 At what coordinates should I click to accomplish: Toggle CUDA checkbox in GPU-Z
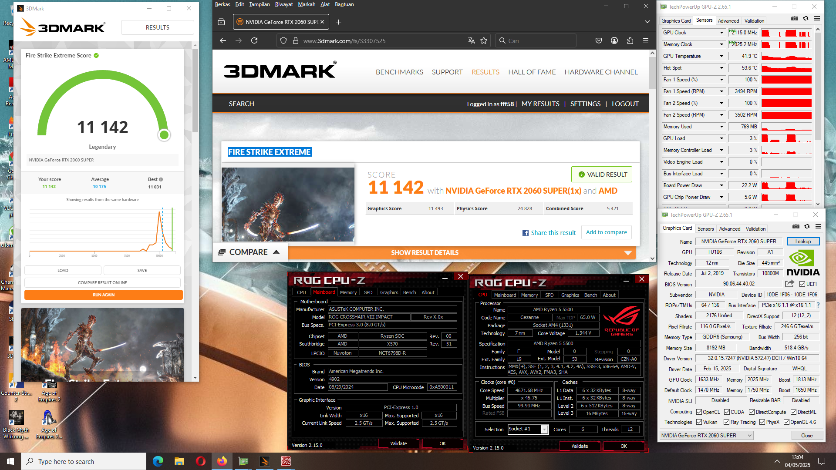click(727, 412)
